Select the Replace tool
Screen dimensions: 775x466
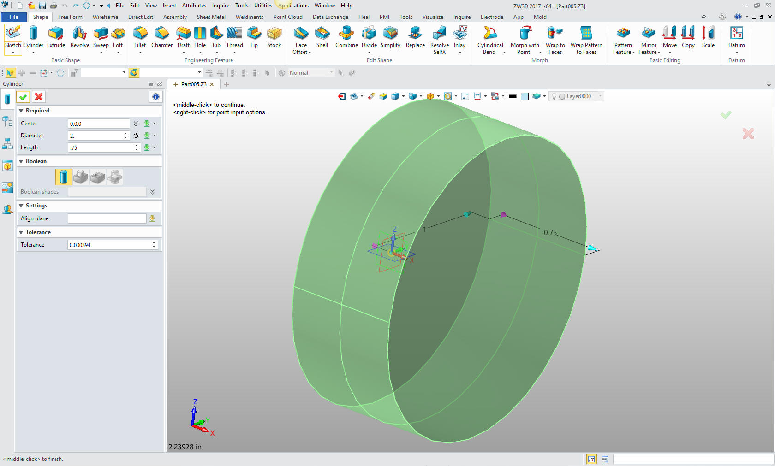[x=415, y=37]
